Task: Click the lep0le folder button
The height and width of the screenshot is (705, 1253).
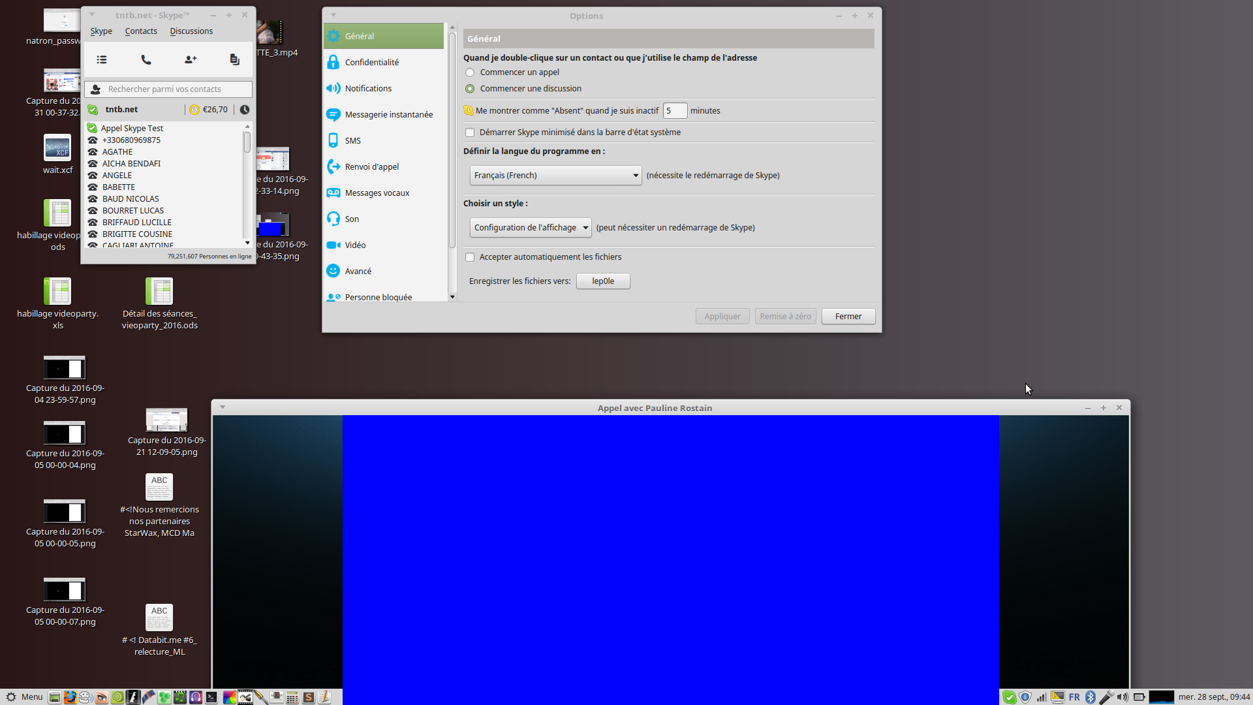Action: (x=602, y=281)
